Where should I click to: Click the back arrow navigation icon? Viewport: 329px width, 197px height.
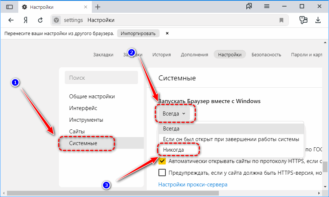11,20
